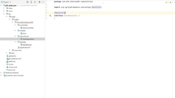Click the controllers package icon
175x98 pixels.
click(19, 25)
